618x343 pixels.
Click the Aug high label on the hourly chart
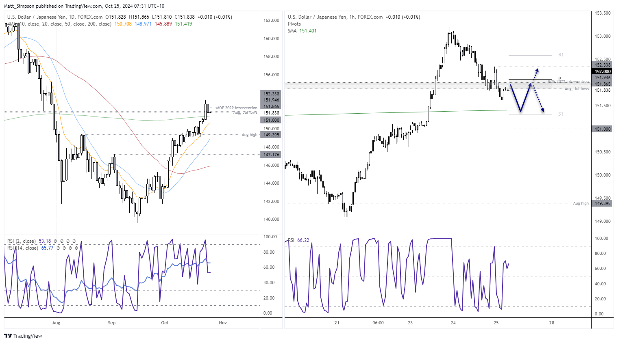(581, 203)
